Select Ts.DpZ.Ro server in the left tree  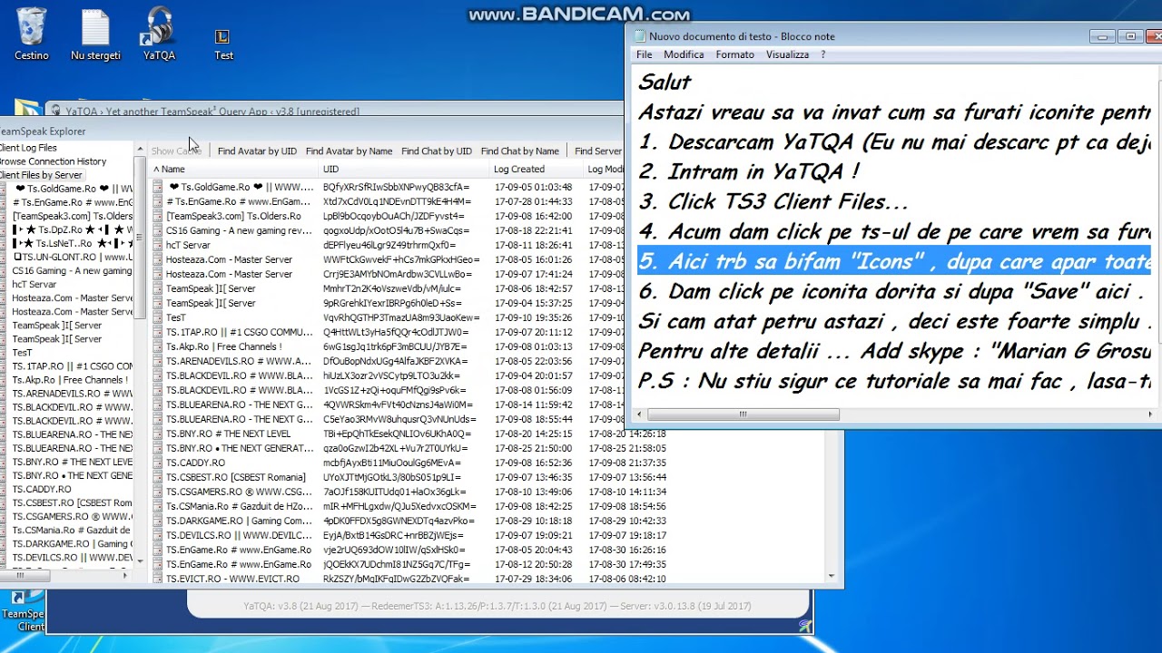pyautogui.click(x=73, y=229)
